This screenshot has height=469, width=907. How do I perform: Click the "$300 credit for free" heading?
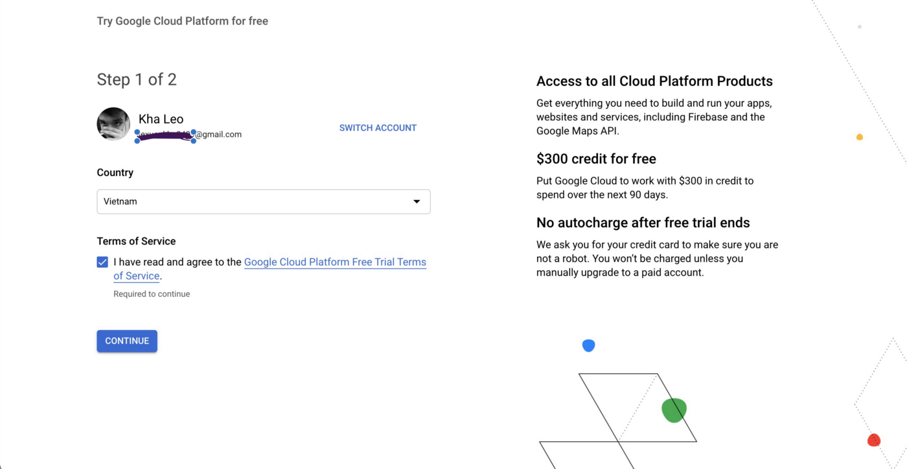pyautogui.click(x=596, y=159)
